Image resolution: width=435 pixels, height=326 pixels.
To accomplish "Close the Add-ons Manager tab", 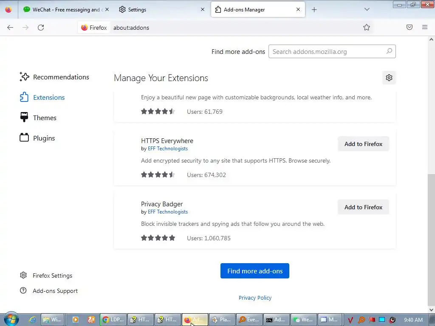I will pyautogui.click(x=298, y=9).
